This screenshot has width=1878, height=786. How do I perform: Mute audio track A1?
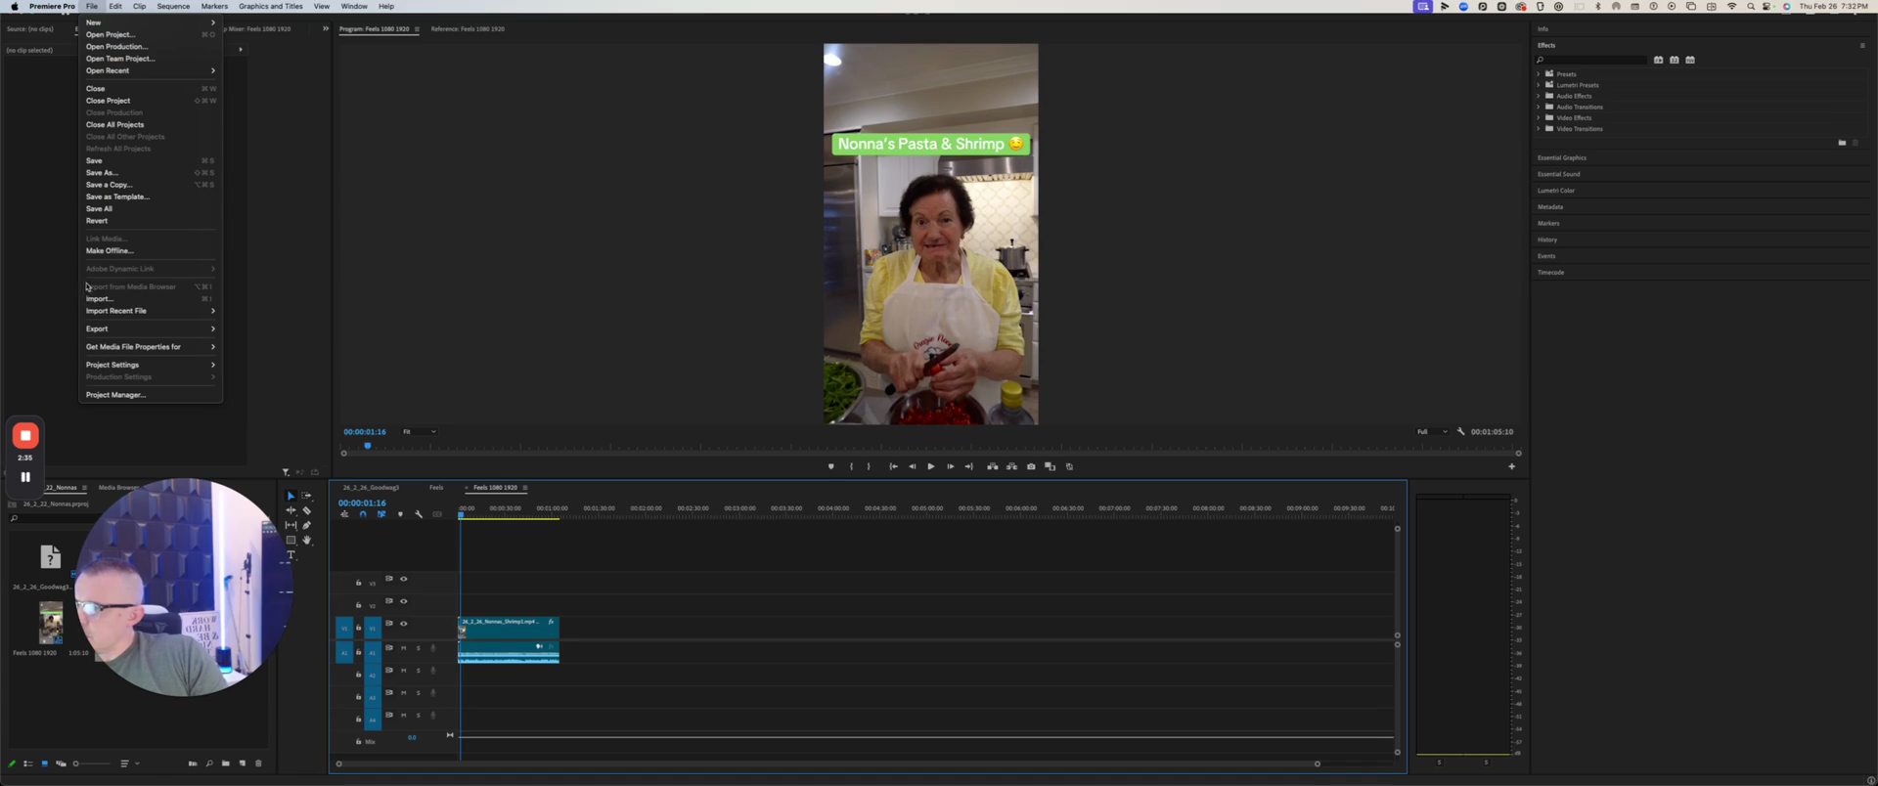point(403,648)
